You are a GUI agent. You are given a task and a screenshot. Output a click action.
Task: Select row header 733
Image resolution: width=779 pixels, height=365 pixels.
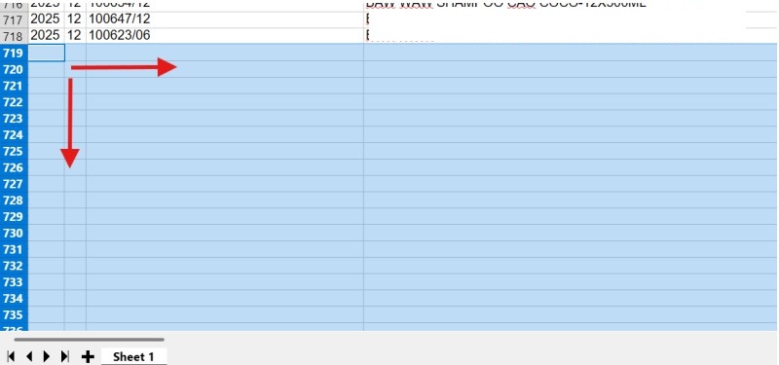pyautogui.click(x=14, y=282)
